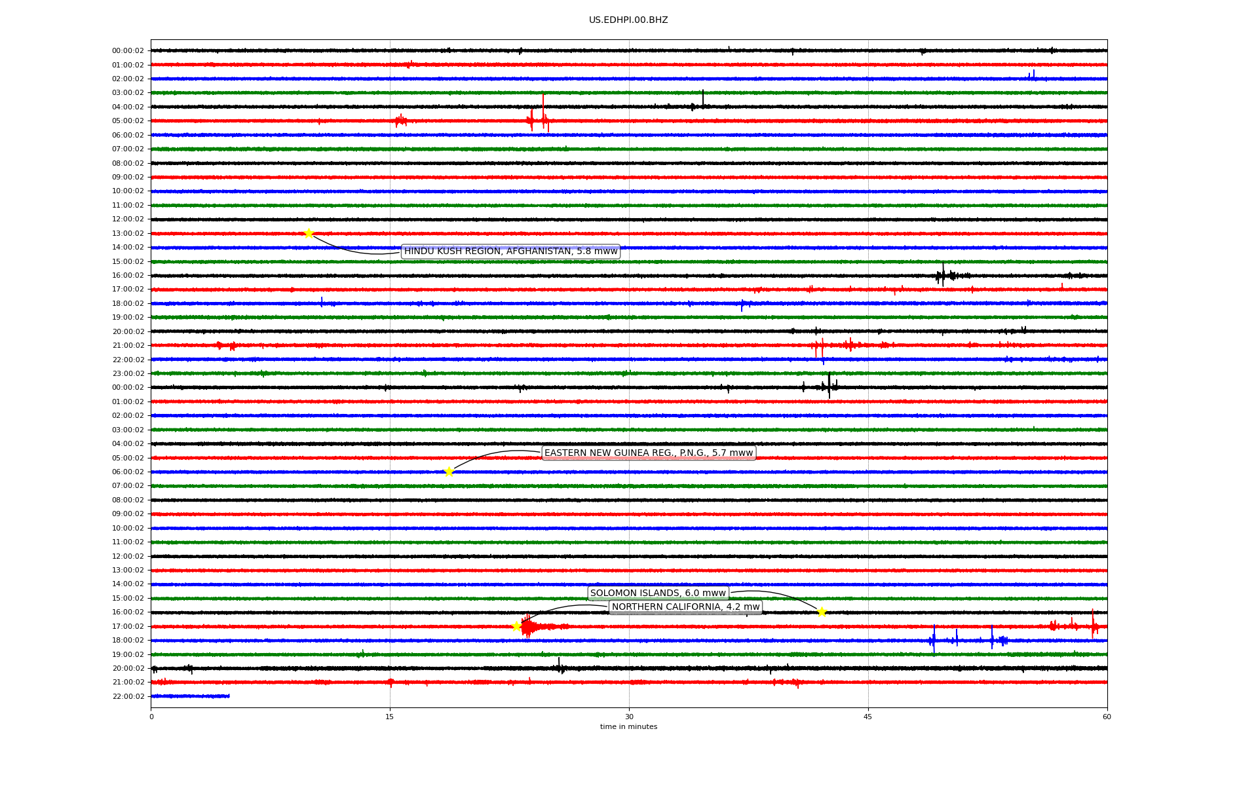This screenshot has width=1258, height=786.
Task: Click the 'time in minutes' axis label
Action: click(628, 726)
